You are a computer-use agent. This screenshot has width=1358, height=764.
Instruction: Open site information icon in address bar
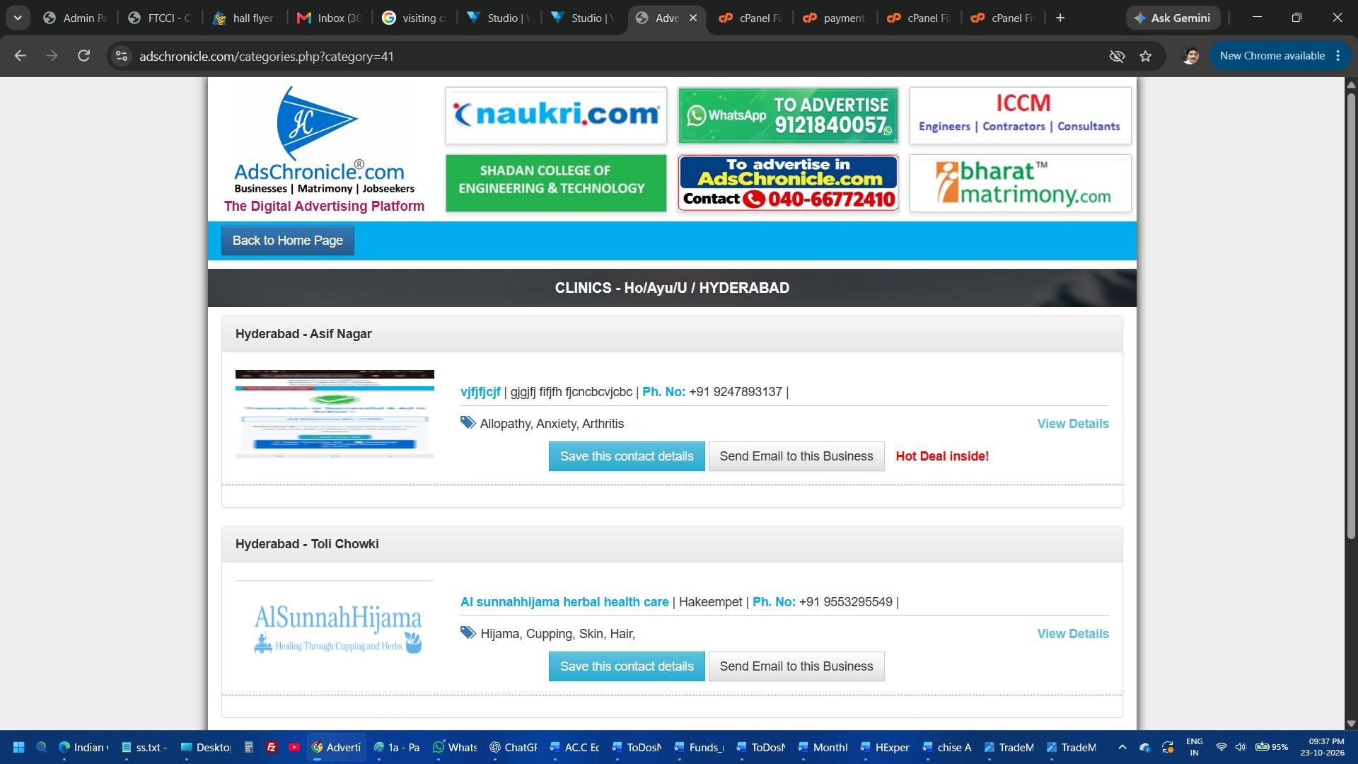(122, 56)
